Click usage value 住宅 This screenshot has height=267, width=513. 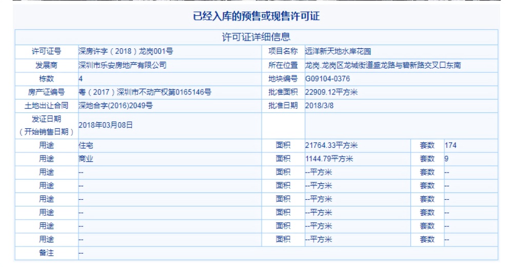click(86, 145)
